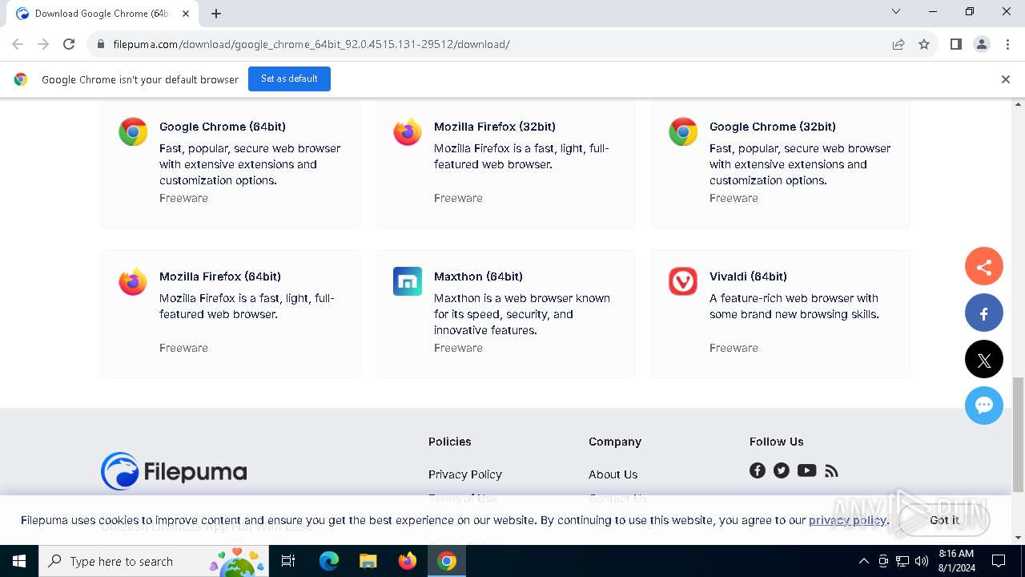Share page via X floating button
This screenshot has width=1025, height=577.
coord(984,360)
